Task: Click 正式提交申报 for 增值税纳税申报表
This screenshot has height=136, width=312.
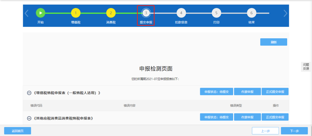Action: [x=275, y=92]
